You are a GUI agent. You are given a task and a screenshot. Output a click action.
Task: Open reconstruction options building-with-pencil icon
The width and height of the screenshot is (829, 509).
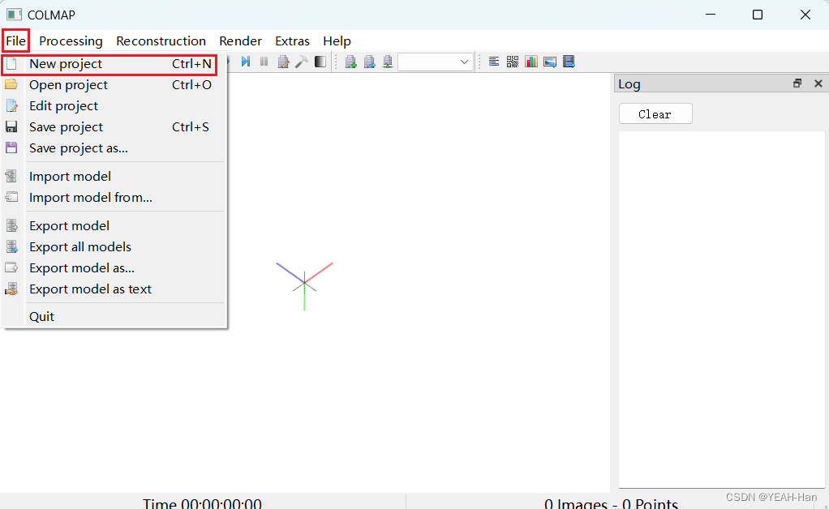[283, 62]
